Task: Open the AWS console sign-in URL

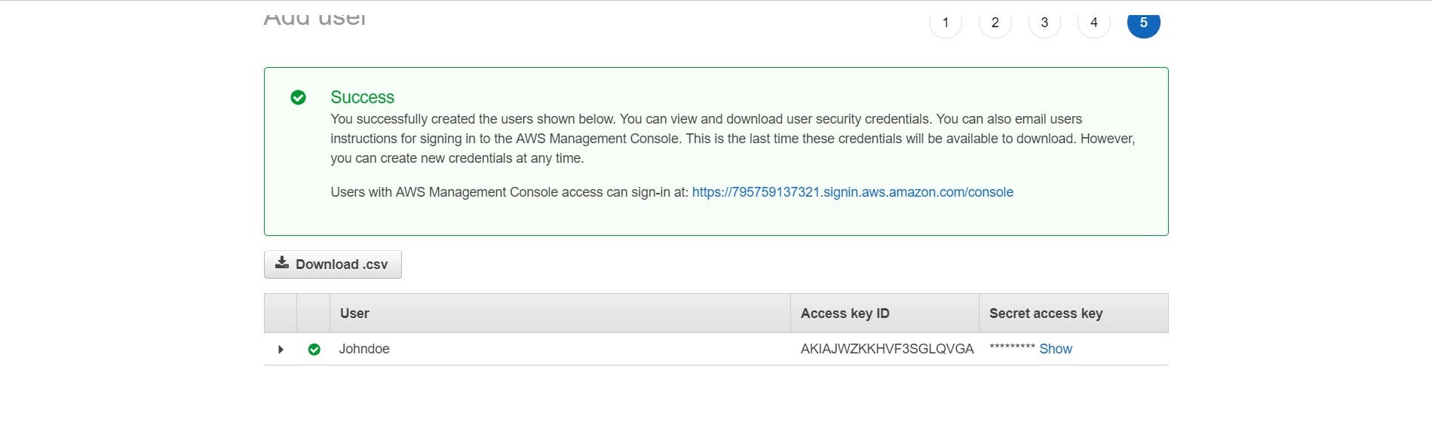Action: (852, 192)
